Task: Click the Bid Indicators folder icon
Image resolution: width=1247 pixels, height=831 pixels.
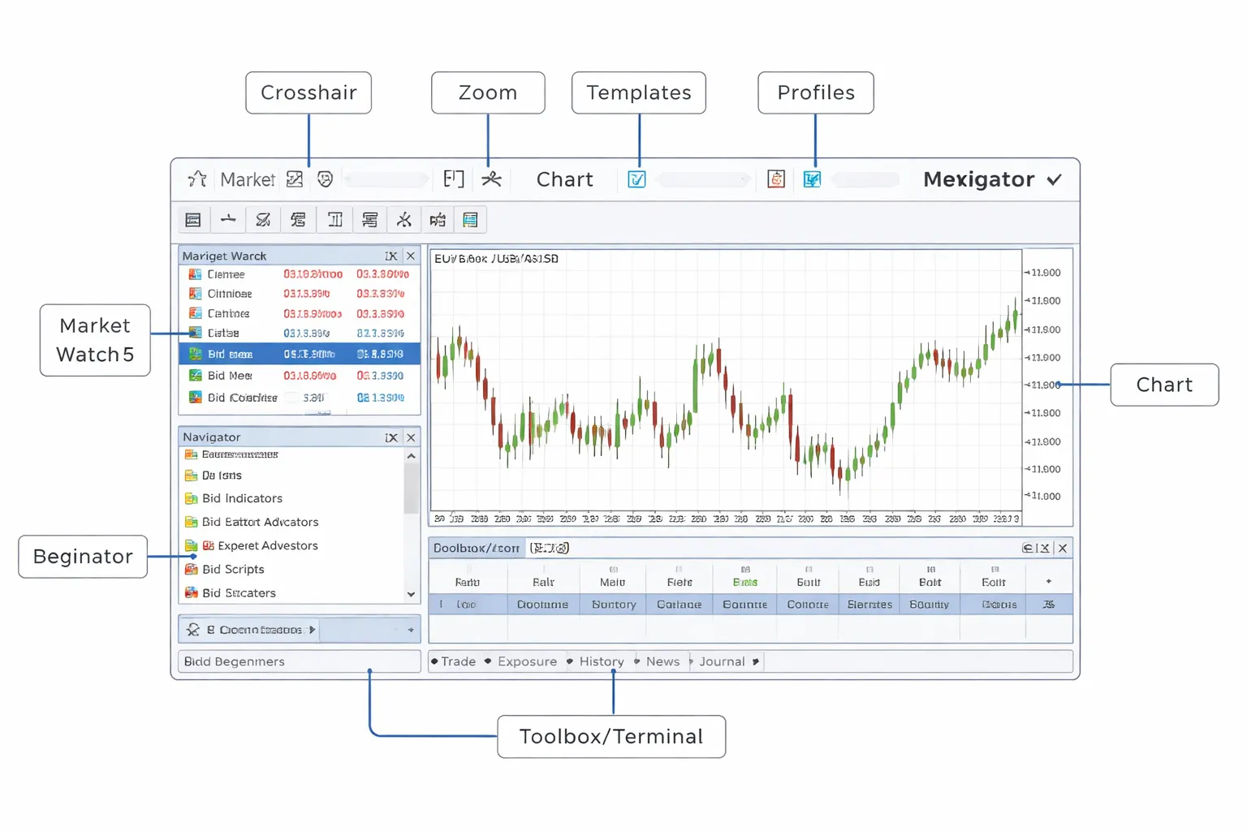Action: pyautogui.click(x=192, y=498)
